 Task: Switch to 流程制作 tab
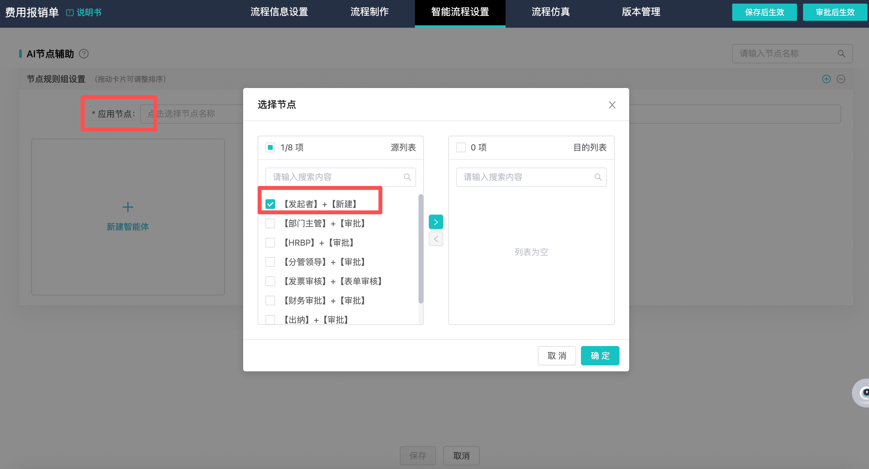(x=369, y=12)
